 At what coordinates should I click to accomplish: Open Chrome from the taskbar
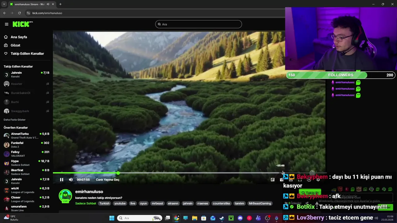176,218
